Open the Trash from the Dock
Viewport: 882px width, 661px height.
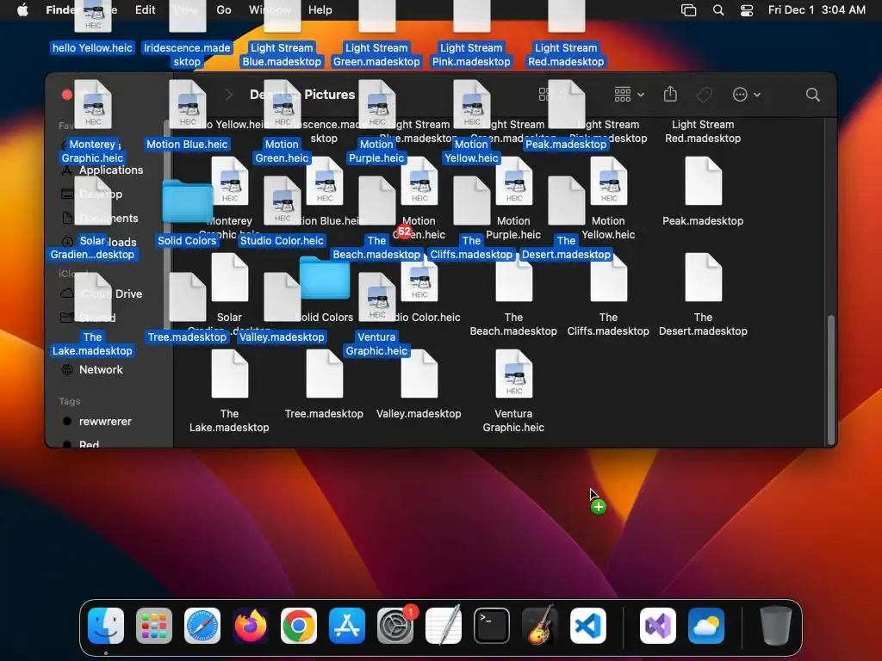[776, 626]
